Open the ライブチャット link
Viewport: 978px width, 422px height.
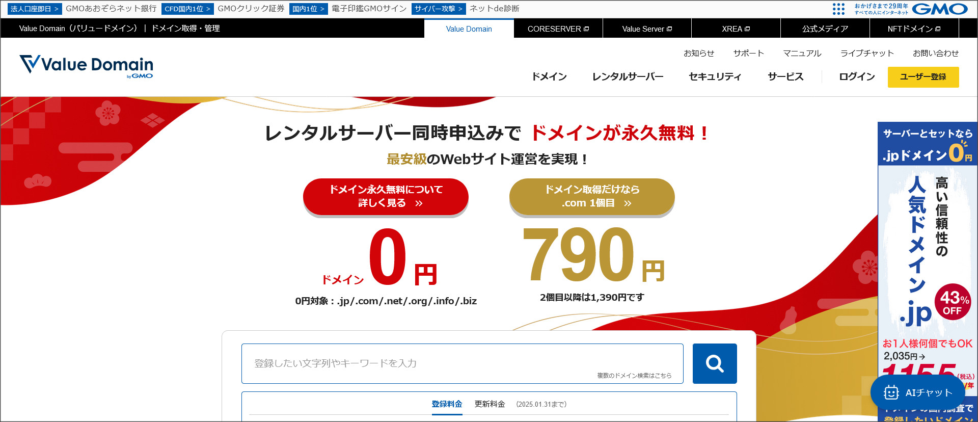point(867,53)
